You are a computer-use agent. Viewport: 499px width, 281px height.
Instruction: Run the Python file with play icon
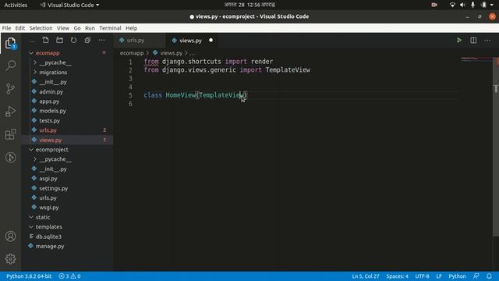pos(459,40)
